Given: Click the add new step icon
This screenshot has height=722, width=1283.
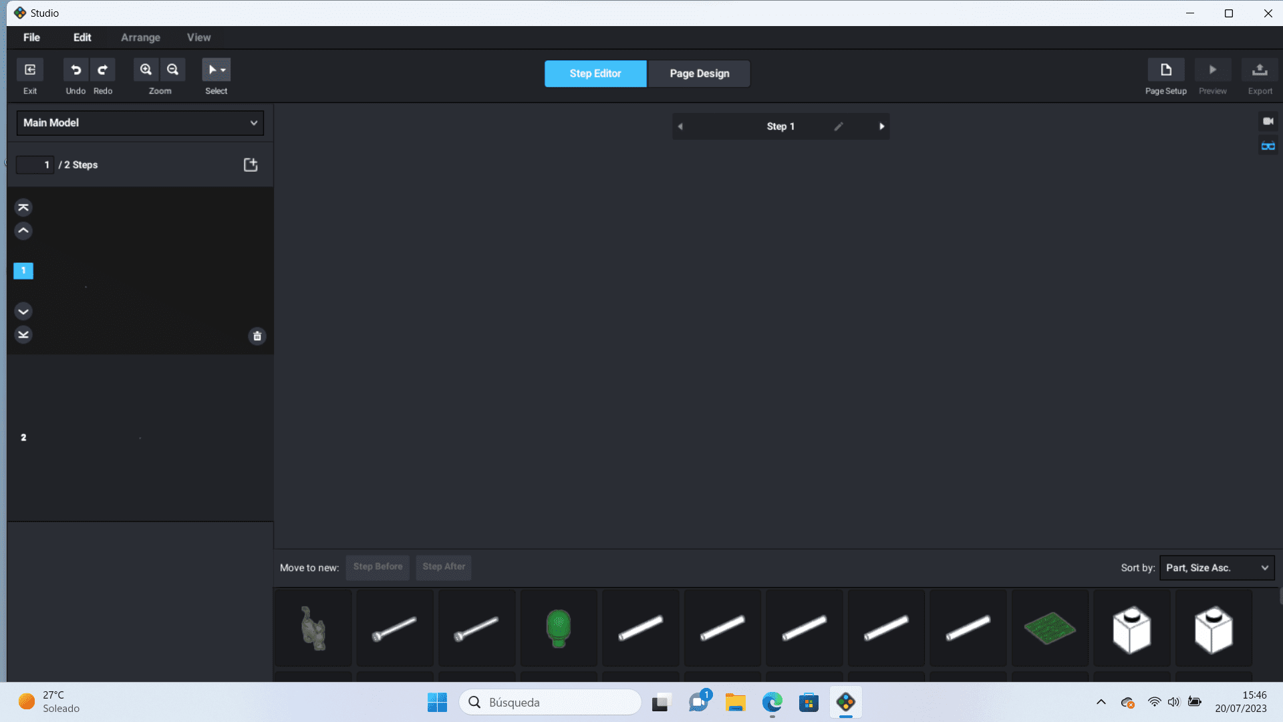Looking at the screenshot, I should tap(251, 165).
